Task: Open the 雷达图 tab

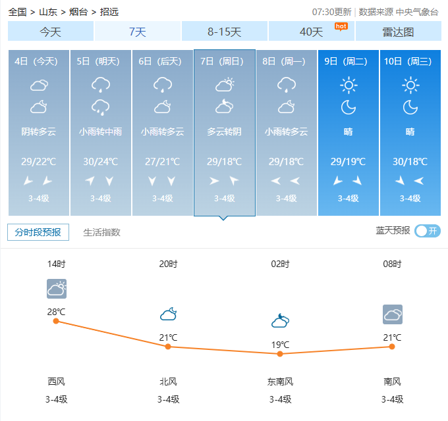Action: (398, 32)
